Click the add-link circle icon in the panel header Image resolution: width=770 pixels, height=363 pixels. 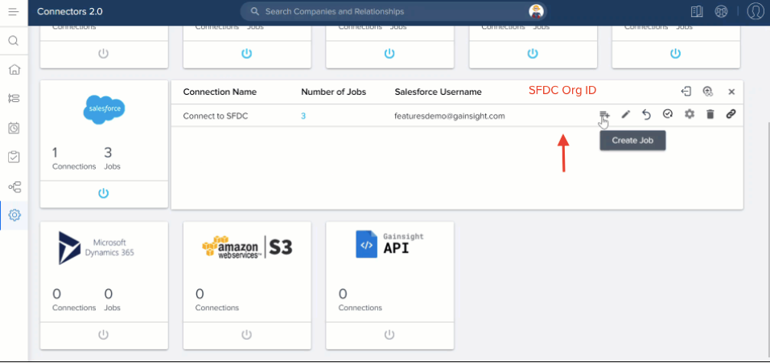(707, 91)
